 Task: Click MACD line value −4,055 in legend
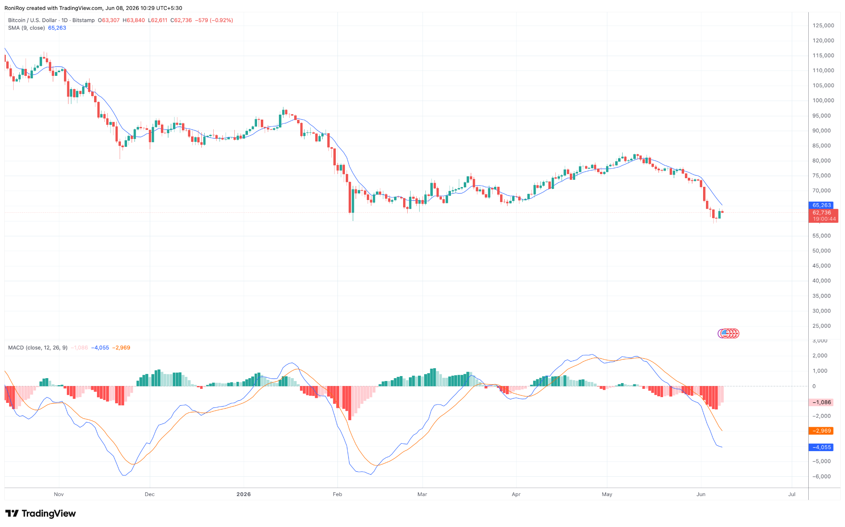[x=100, y=348]
